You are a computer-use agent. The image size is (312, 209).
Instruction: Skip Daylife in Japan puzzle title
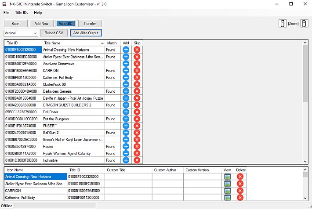[137, 98]
